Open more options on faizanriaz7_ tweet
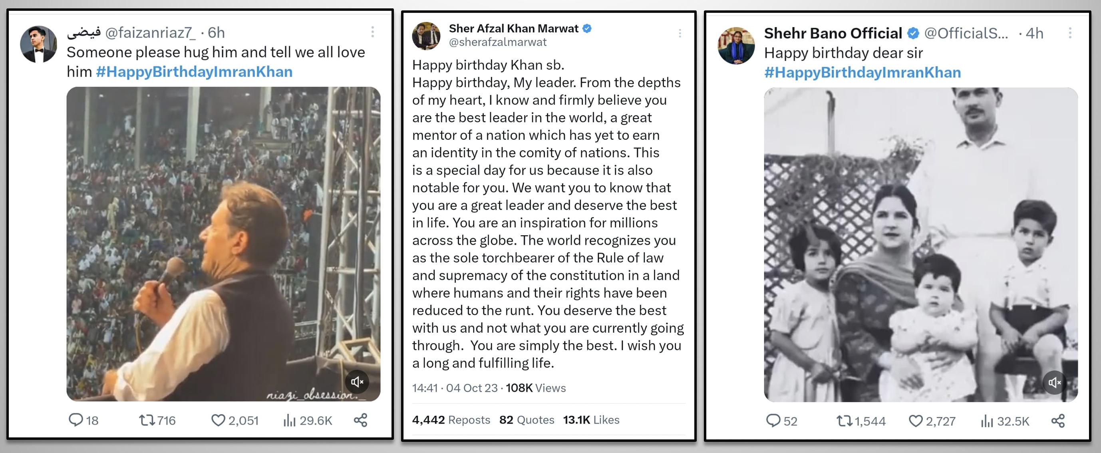 373,32
